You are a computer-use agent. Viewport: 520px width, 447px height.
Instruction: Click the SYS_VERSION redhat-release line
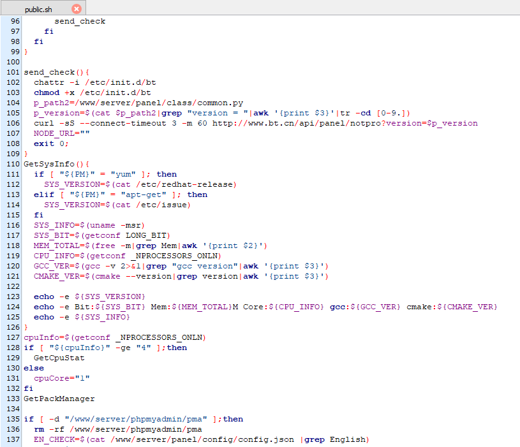click(140, 184)
